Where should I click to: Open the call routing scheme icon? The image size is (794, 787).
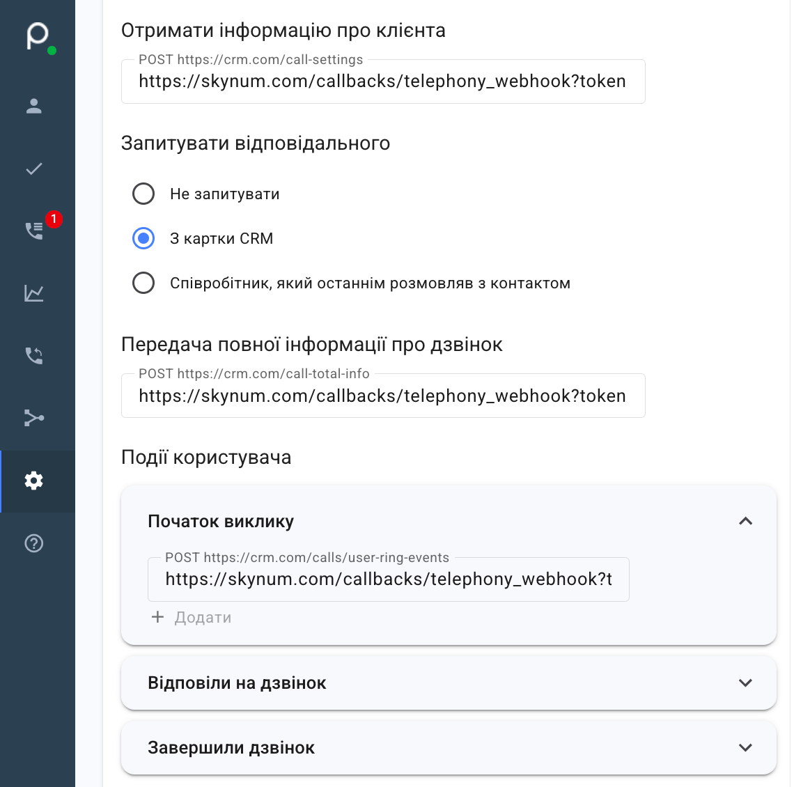pos(34,418)
